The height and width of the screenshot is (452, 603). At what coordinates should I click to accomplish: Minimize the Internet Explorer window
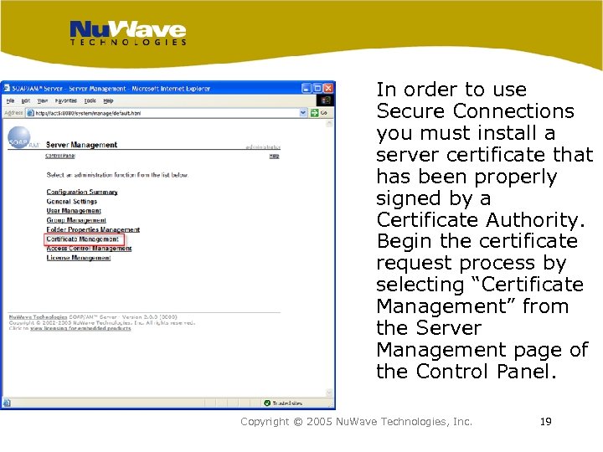(307, 89)
